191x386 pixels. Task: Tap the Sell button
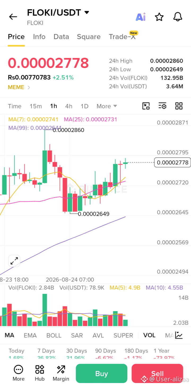tap(157, 373)
